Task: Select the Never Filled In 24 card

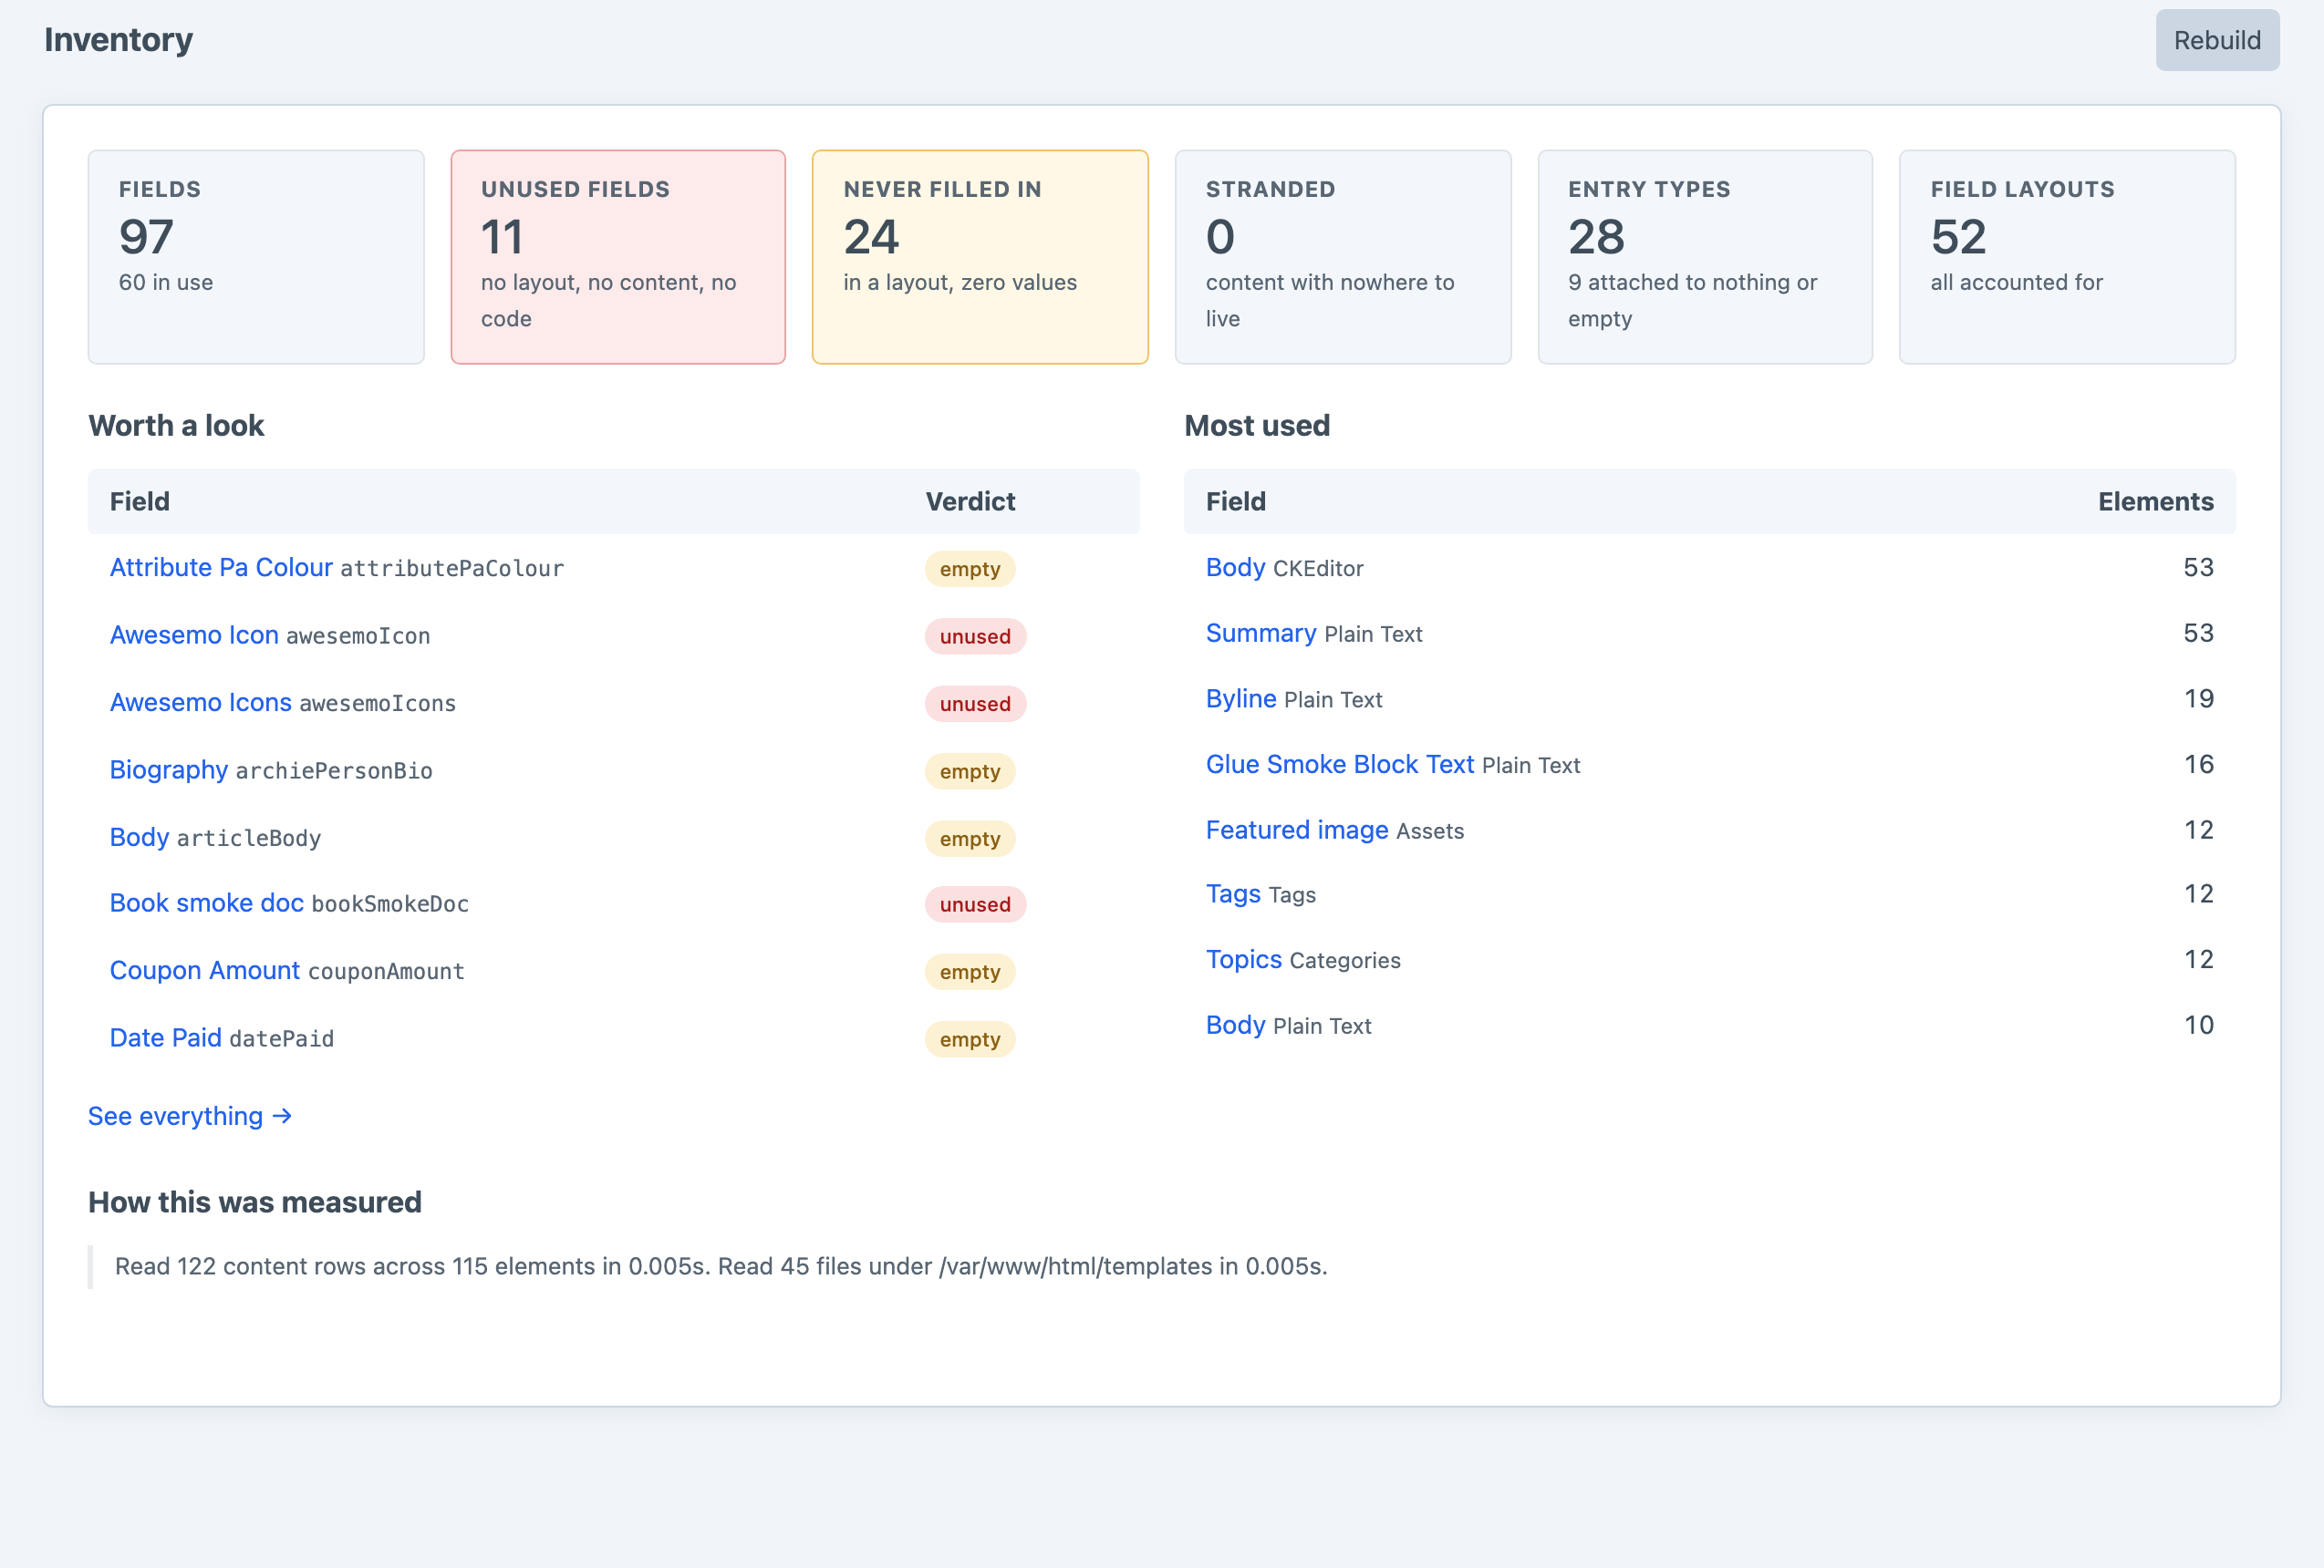Action: tap(980, 257)
